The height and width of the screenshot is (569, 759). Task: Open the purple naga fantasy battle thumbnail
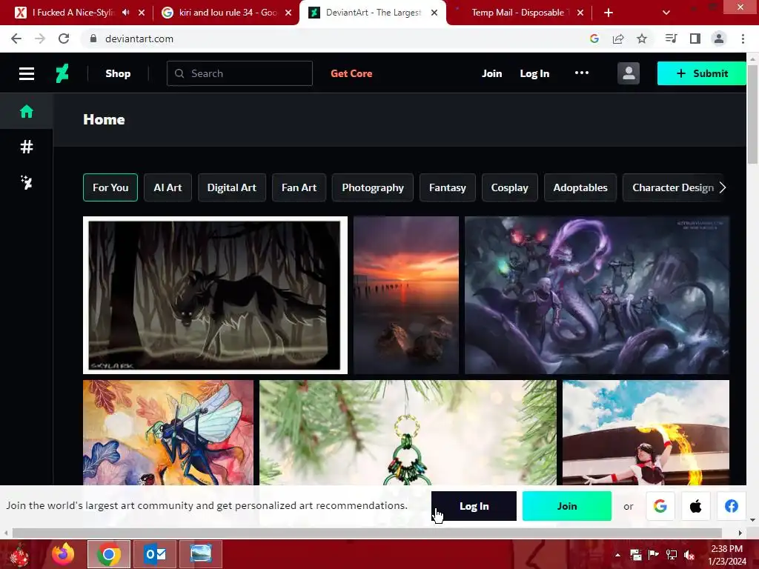[597, 295]
